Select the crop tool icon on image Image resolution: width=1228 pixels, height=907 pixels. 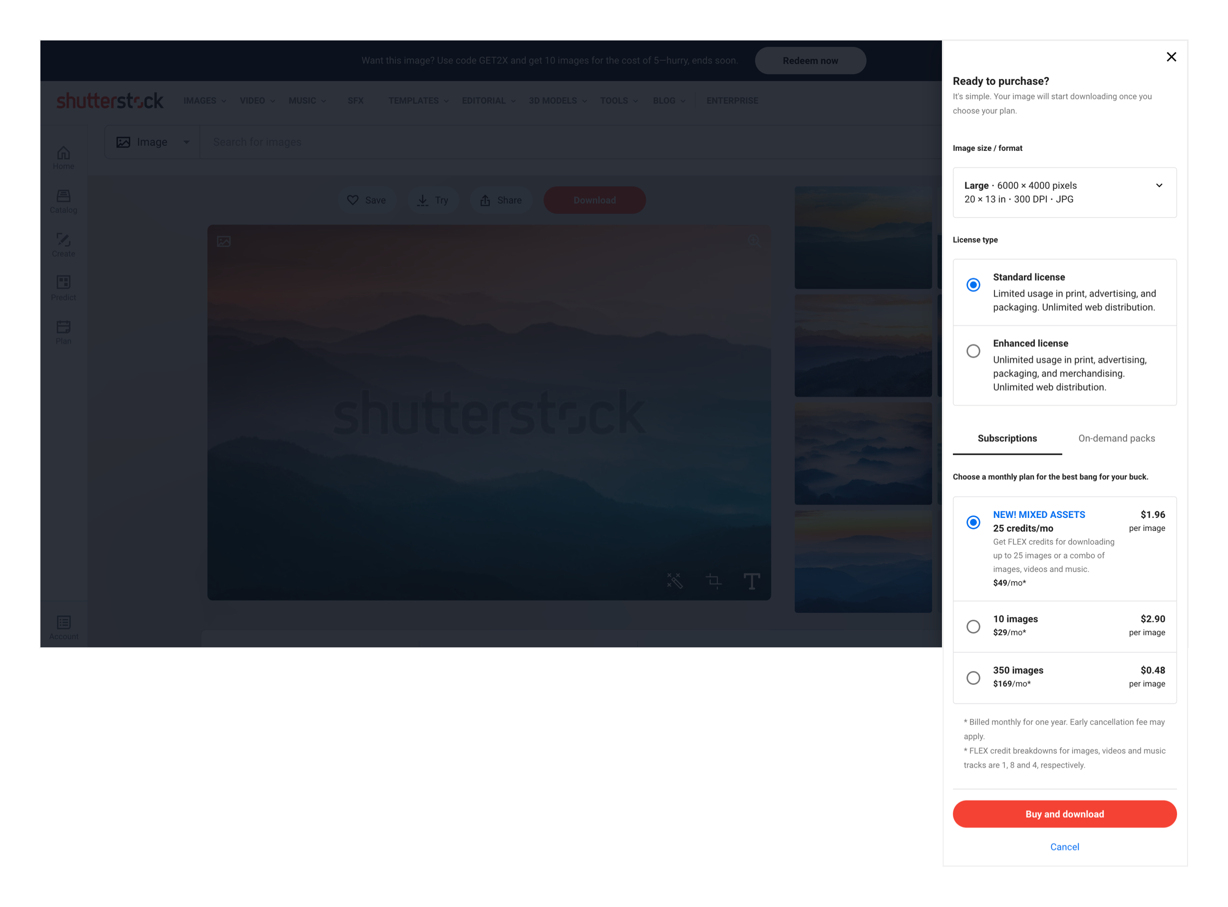click(x=713, y=581)
